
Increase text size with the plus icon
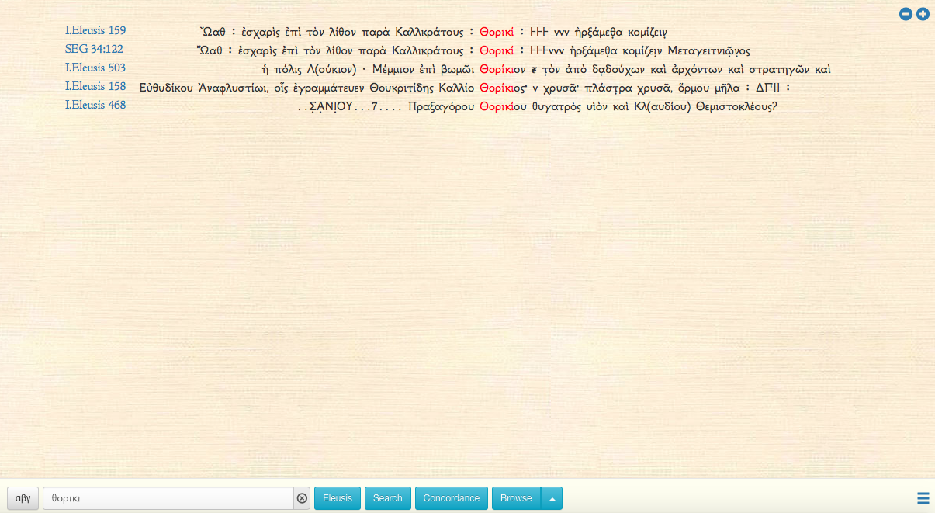click(923, 14)
